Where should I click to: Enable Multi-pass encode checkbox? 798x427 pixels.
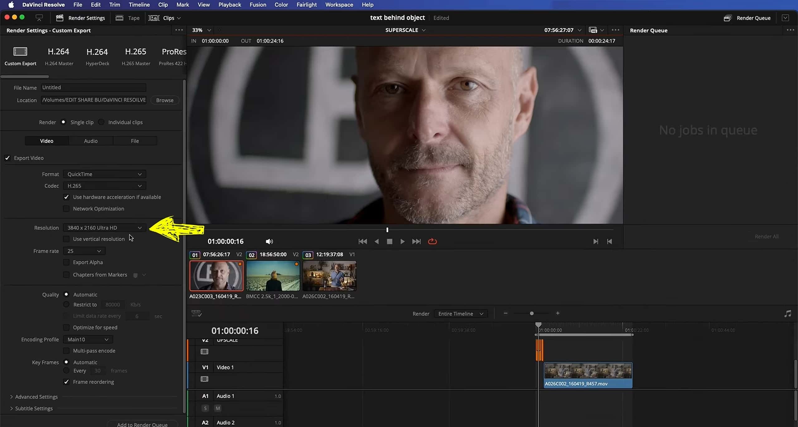66,351
